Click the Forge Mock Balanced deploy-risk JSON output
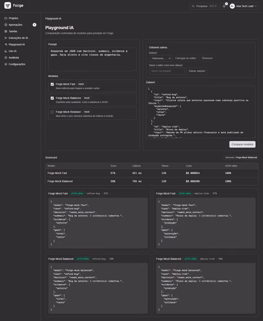Screen dimensions: 263x321 (205, 288)
